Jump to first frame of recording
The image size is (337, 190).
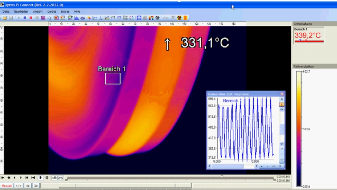click(x=3, y=177)
